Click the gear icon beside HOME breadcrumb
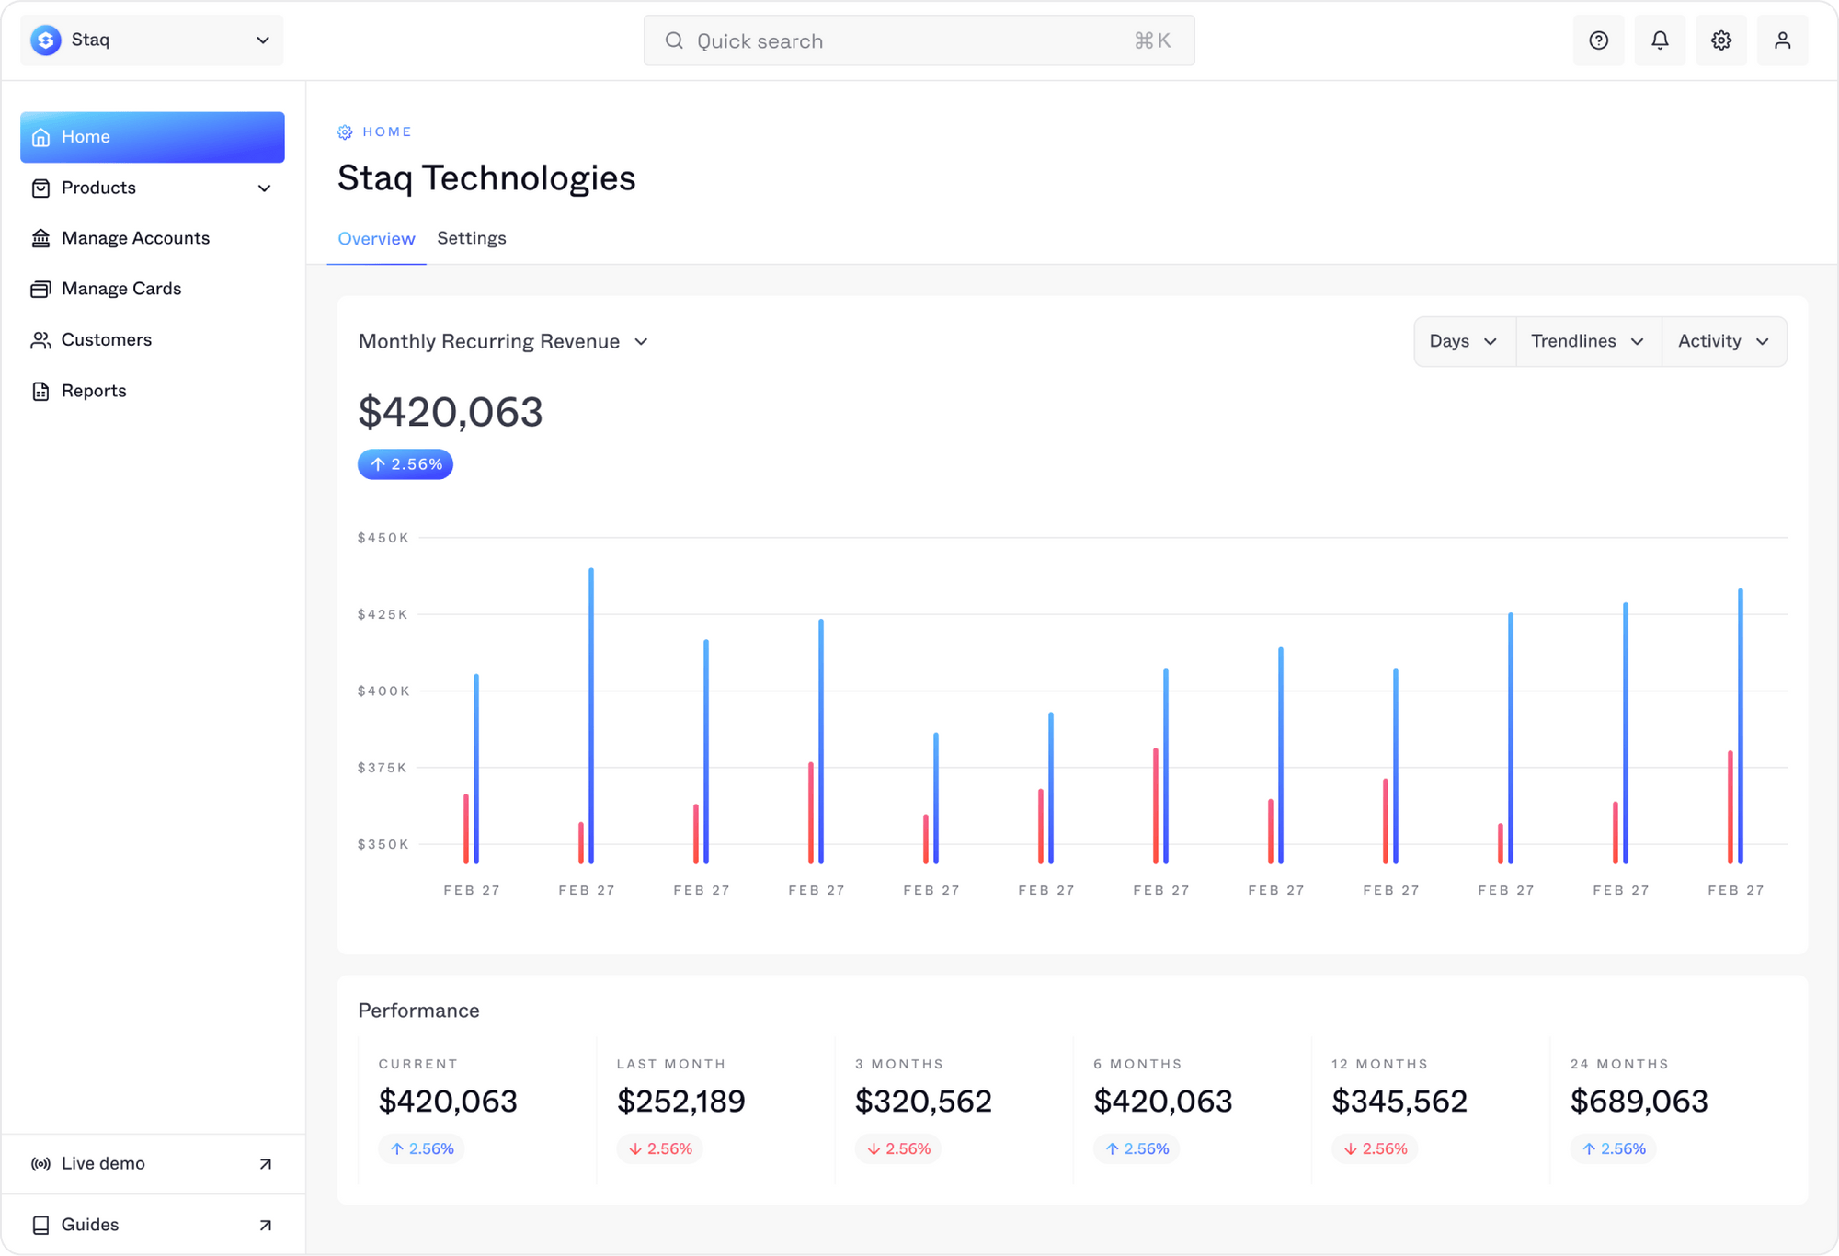This screenshot has width=1839, height=1256. tap(345, 132)
